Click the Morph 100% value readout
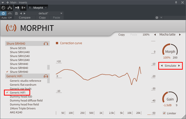Image resolution: width=186 pixels, height=119 pixels. point(167,58)
